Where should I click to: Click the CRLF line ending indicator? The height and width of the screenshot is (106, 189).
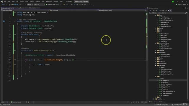point(146,102)
